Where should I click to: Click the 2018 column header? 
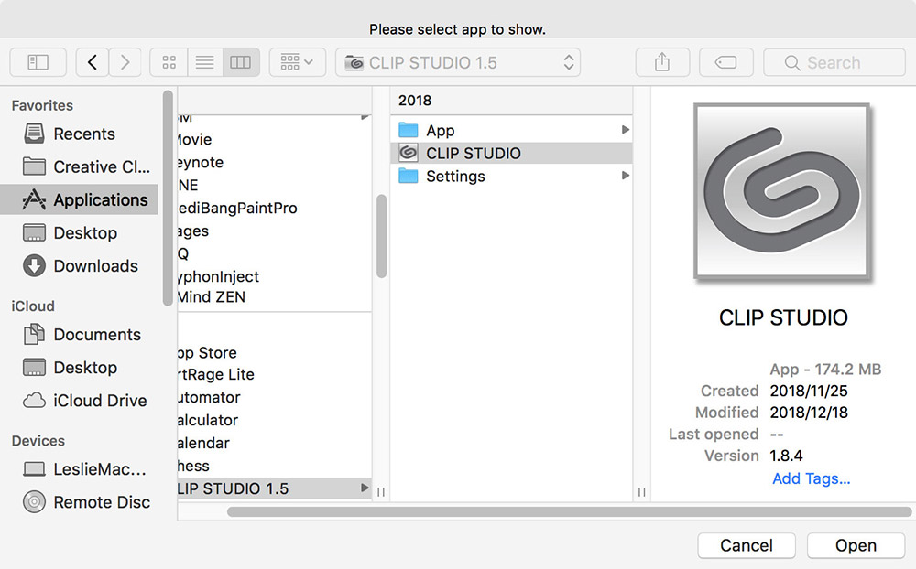click(511, 101)
